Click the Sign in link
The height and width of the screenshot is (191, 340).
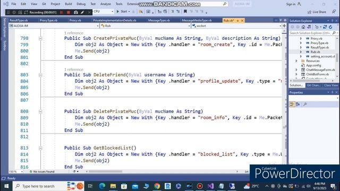click(291, 4)
